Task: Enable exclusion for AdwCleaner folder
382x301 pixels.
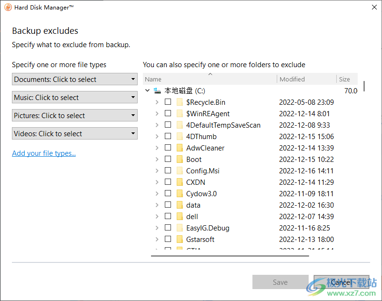Action: tap(168, 148)
